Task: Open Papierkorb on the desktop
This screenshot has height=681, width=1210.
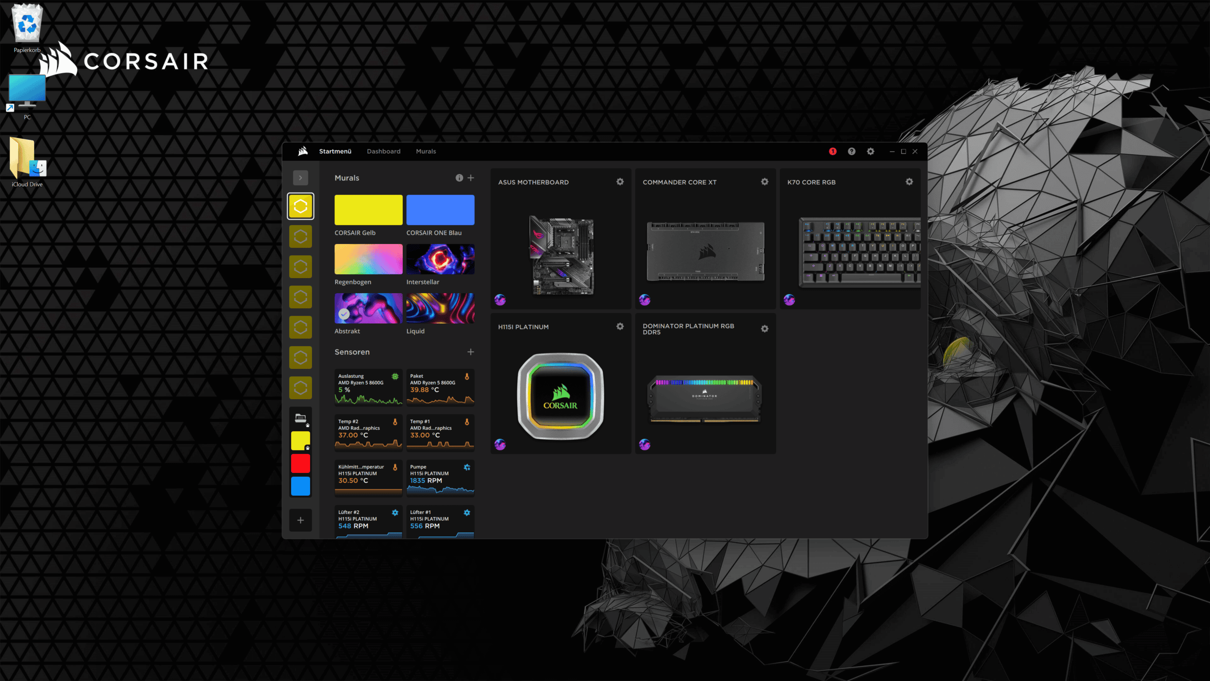Action: tap(27, 28)
